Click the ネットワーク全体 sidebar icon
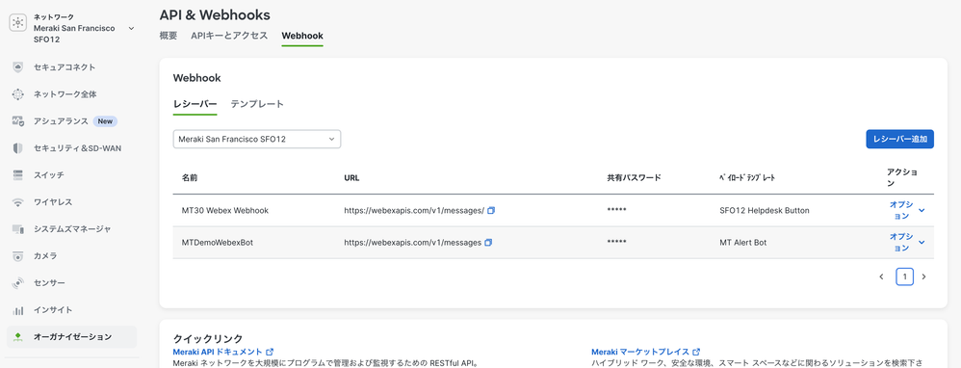 pyautogui.click(x=18, y=94)
